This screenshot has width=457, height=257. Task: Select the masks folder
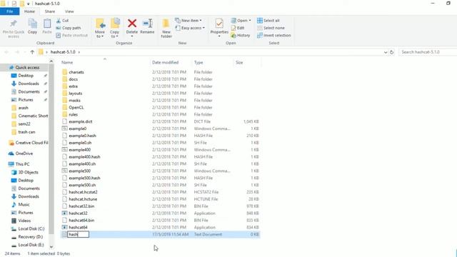74,100
